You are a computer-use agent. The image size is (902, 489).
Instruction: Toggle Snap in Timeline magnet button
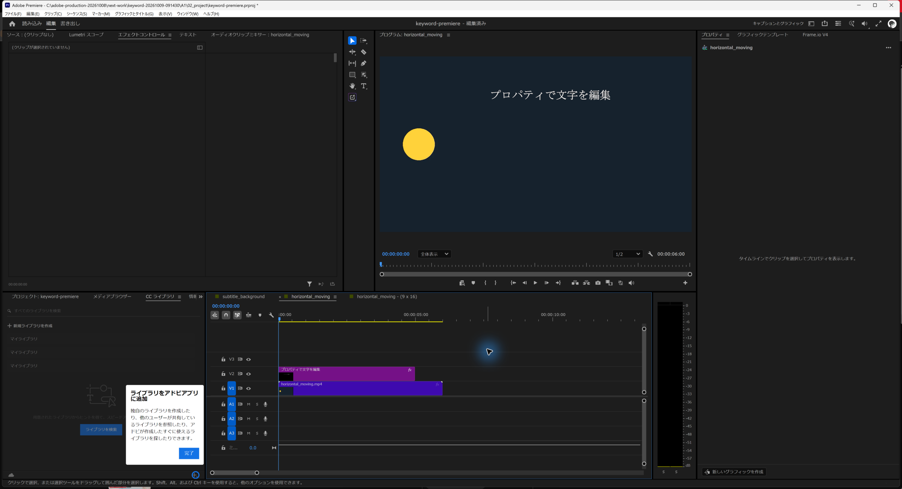click(x=226, y=315)
